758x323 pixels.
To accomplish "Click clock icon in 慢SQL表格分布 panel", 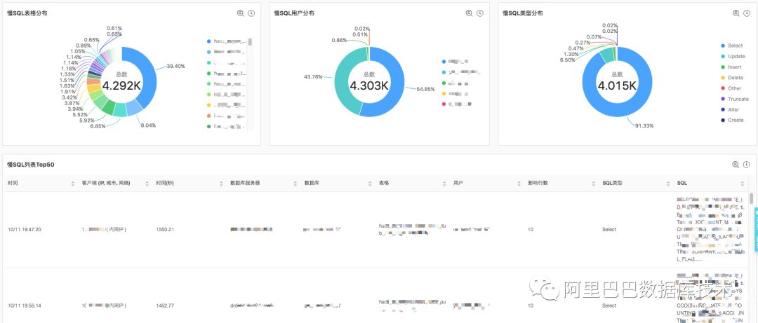I will 251,13.
